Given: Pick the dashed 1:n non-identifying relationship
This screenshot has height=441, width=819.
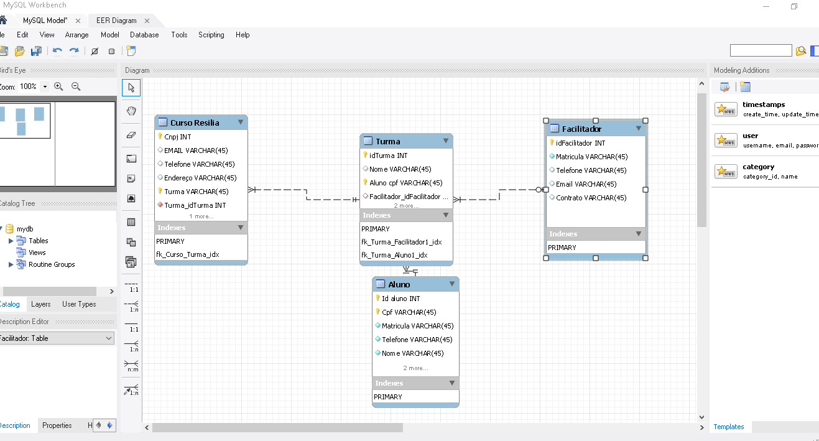Looking at the screenshot, I should click(x=131, y=307).
